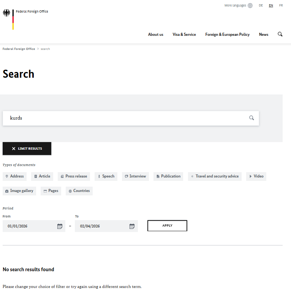Click the globe icon for more languages

(x=250, y=6)
